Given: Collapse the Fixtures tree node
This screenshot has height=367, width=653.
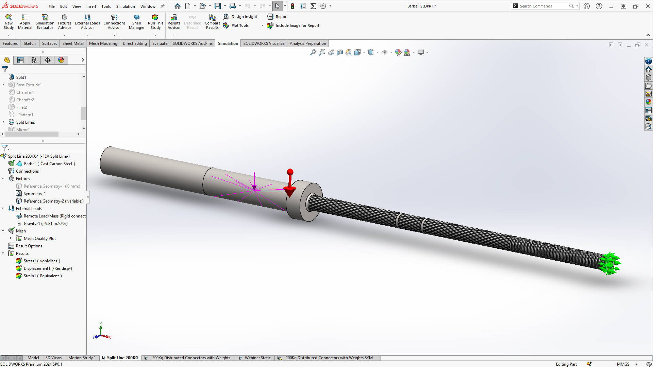Looking at the screenshot, I should [3, 179].
